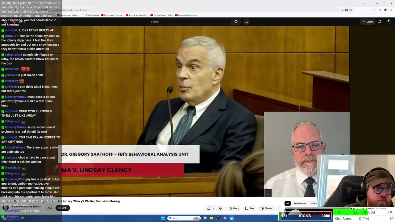Dislike the video with thumbs down
The height and width of the screenshot is (222, 395).
[220, 208]
